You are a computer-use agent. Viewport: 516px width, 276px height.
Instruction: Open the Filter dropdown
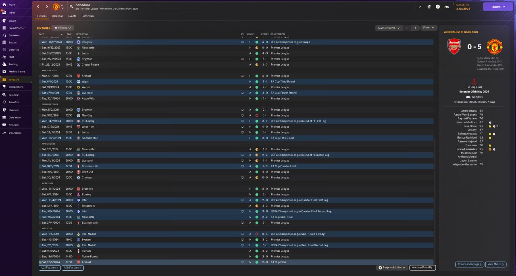[429, 28]
